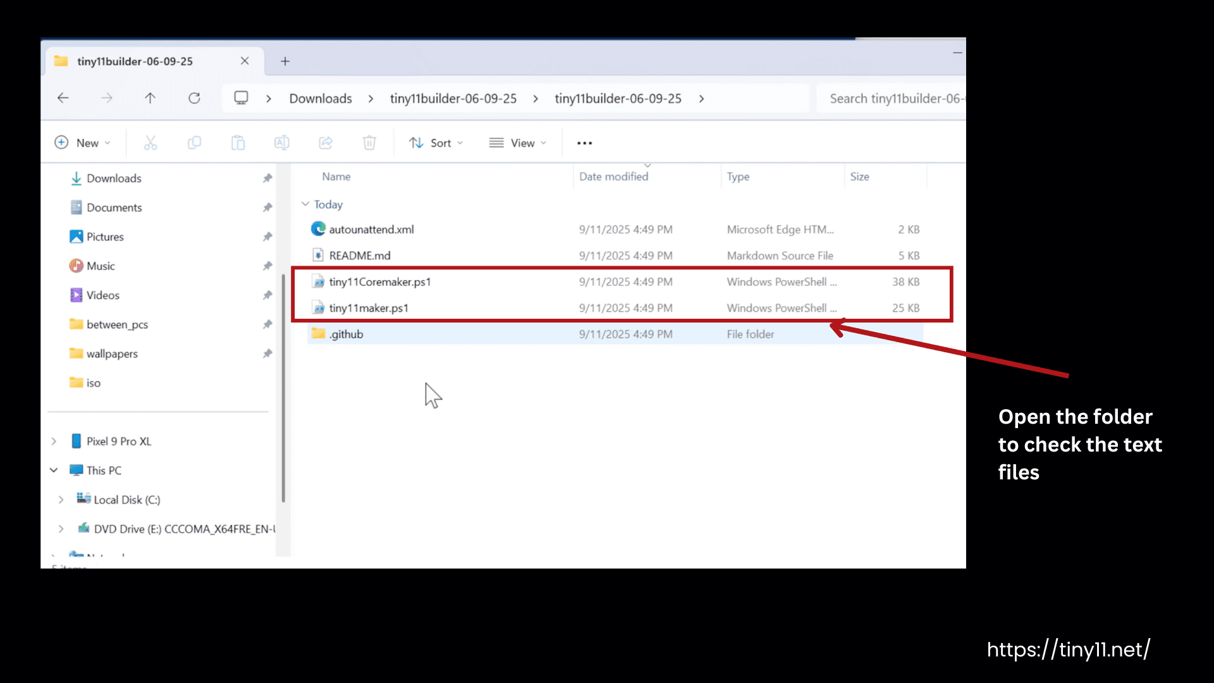Screen dimensions: 1214x683
Task: Click the Paste clipboard icon
Action: coord(238,143)
